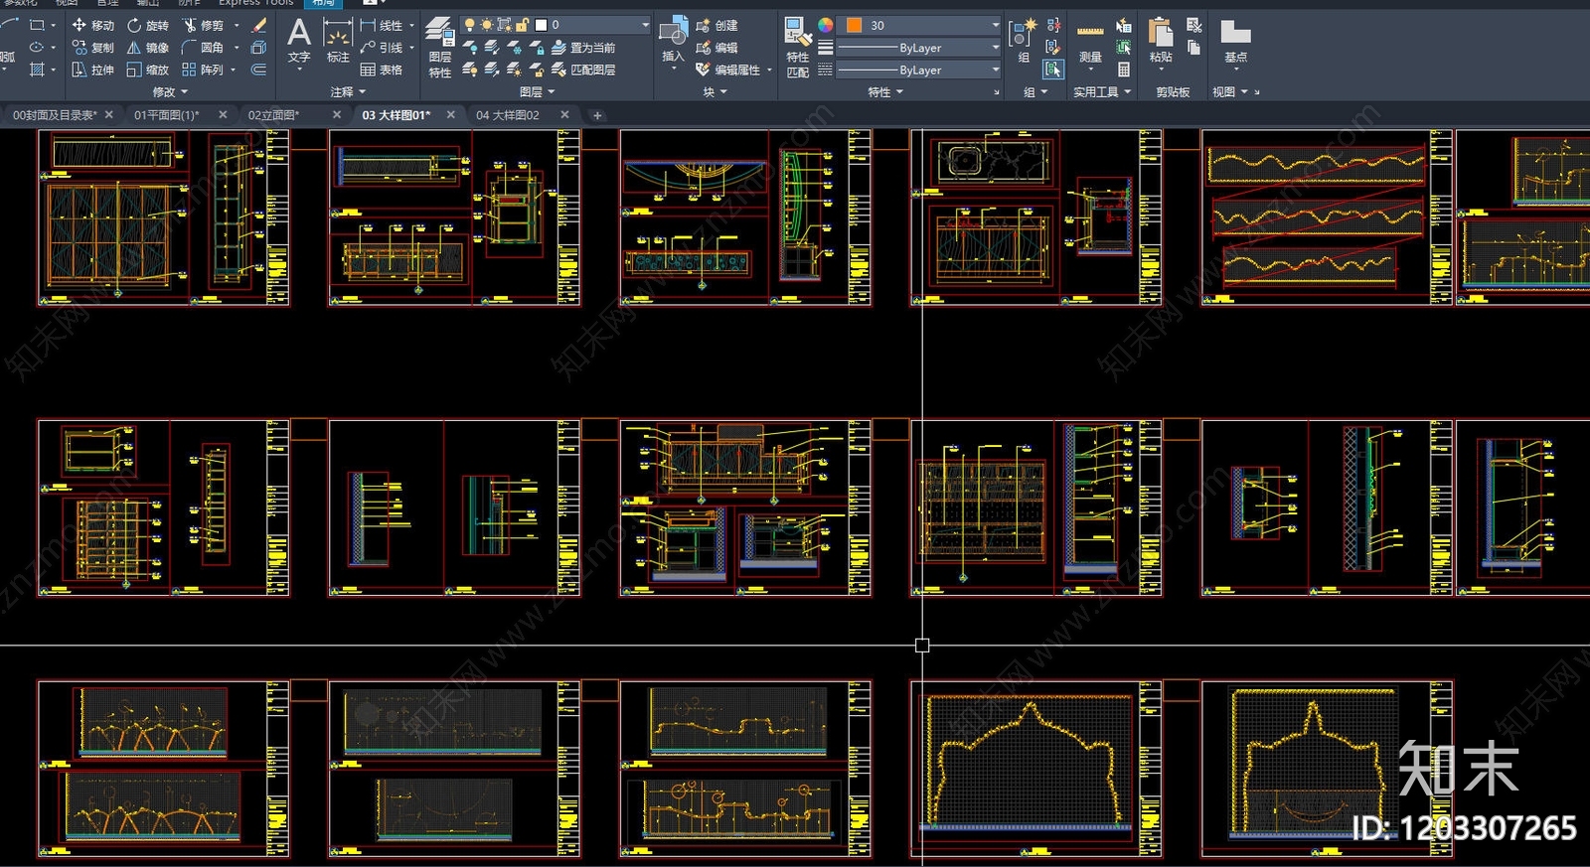This screenshot has height=867, width=1590.
Task: Toggle layer 0 on/off light bulb
Action: pyautogui.click(x=469, y=25)
